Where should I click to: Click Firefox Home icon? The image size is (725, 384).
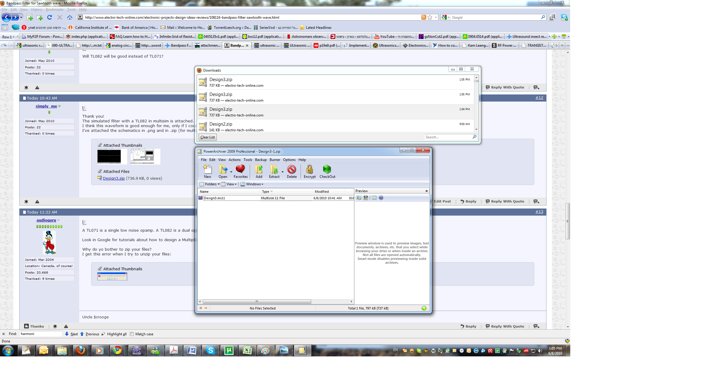pyautogui.click(x=70, y=17)
